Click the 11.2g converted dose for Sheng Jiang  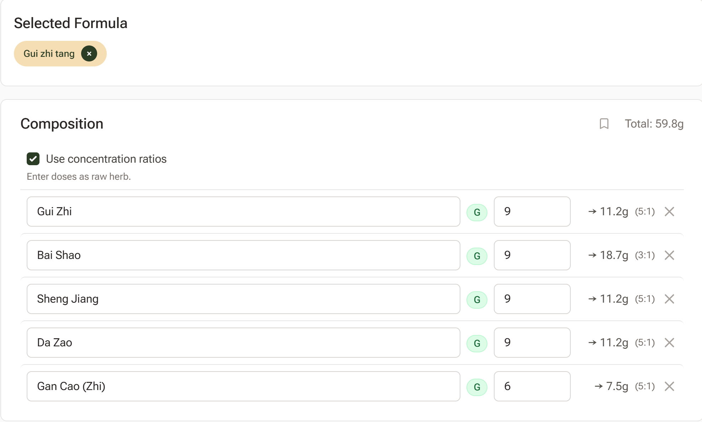click(x=614, y=299)
